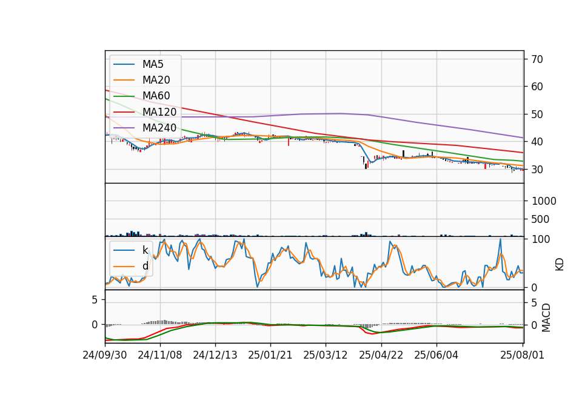Click the price axis value 30
Image resolution: width=582 pixels, height=418 pixels.
tap(537, 170)
